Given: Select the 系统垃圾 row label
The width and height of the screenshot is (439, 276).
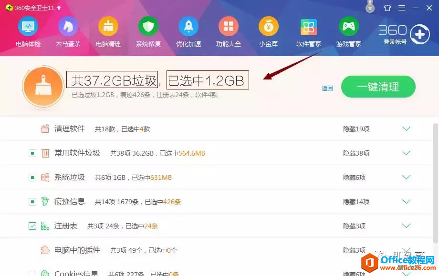Looking at the screenshot, I should (x=70, y=177).
